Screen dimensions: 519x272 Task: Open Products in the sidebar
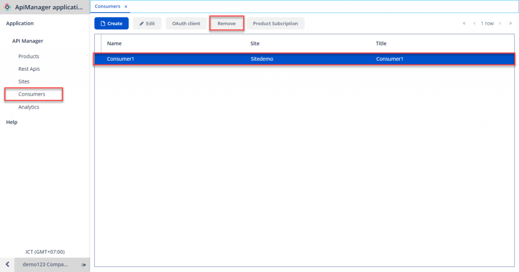click(29, 56)
